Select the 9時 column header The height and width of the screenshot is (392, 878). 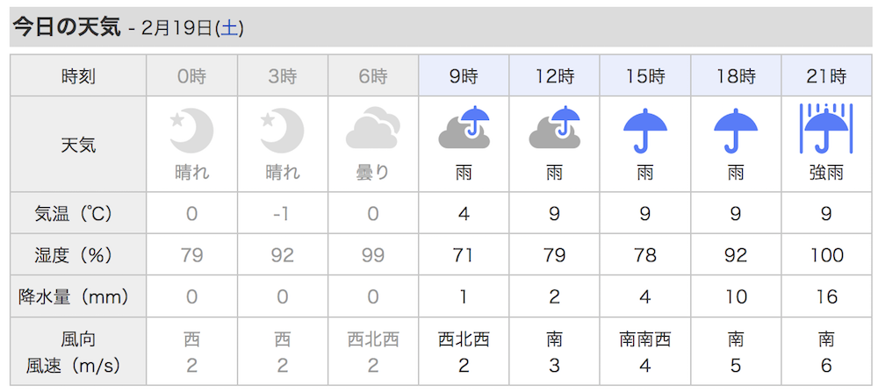464,76
